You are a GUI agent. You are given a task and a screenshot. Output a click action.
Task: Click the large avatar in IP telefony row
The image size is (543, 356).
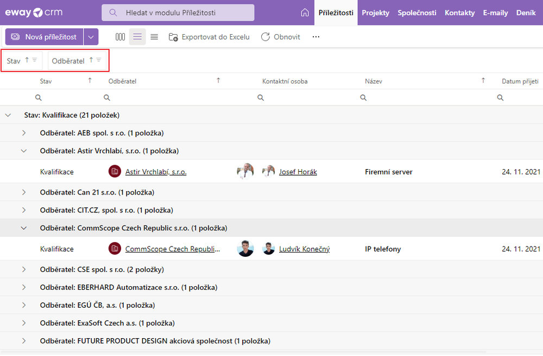[245, 249]
